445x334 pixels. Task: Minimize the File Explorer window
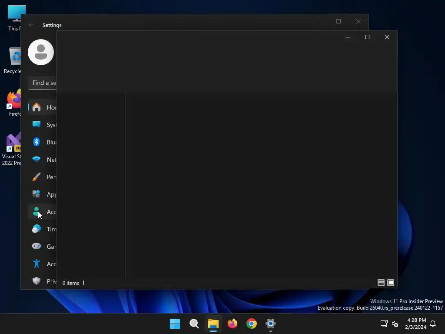347,37
